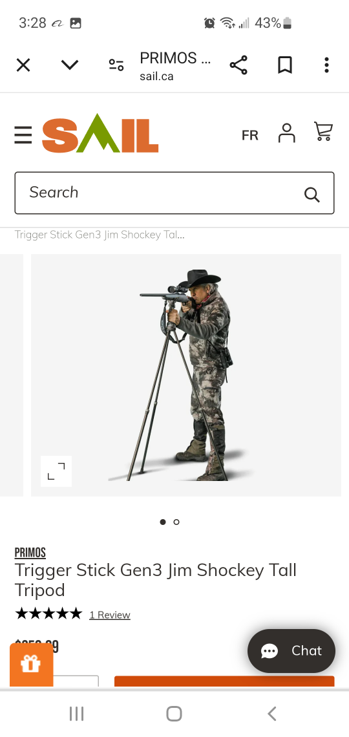
Task: Select the second image carousel dot
Action: [x=176, y=522]
